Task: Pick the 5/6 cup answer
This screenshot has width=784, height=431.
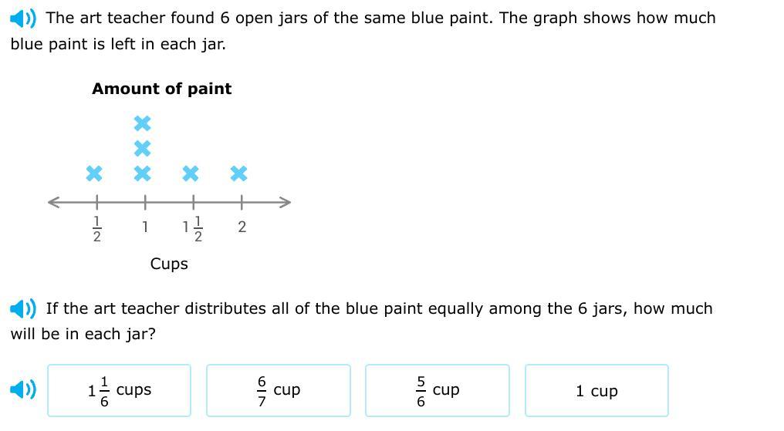Action: [x=438, y=391]
